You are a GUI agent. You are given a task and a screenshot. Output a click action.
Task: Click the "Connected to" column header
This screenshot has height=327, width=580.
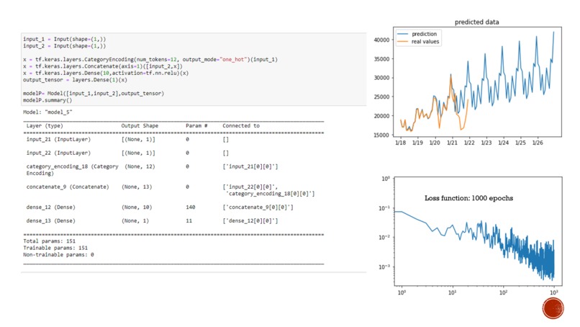[x=241, y=126]
